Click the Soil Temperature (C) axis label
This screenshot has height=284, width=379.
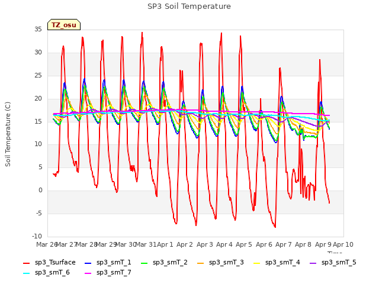click(8, 134)
